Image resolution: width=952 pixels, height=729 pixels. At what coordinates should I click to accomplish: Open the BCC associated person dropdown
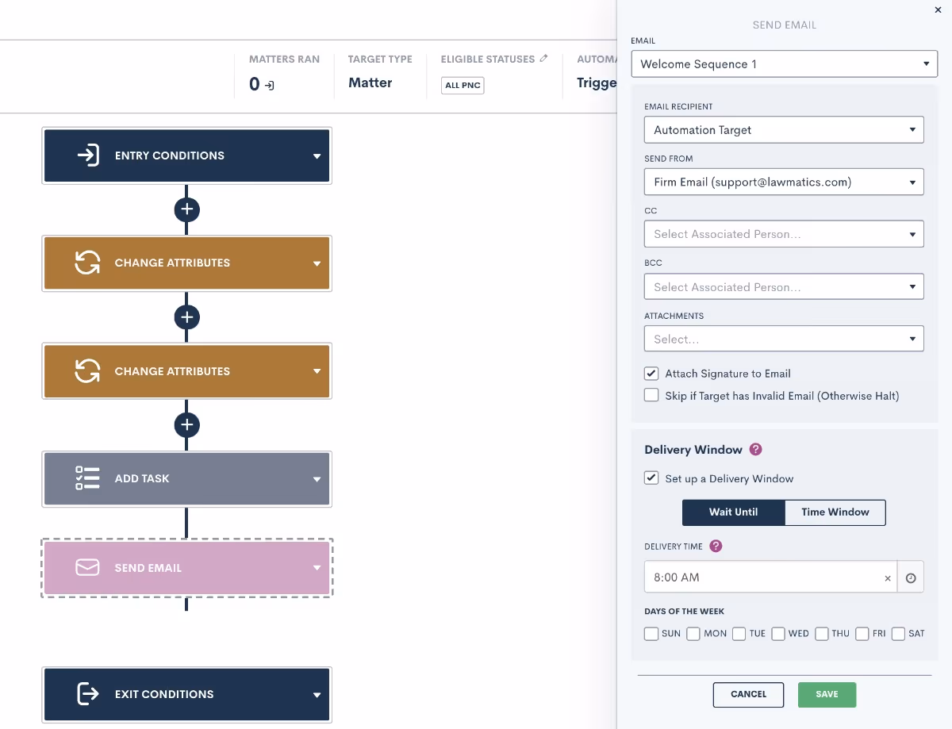784,286
